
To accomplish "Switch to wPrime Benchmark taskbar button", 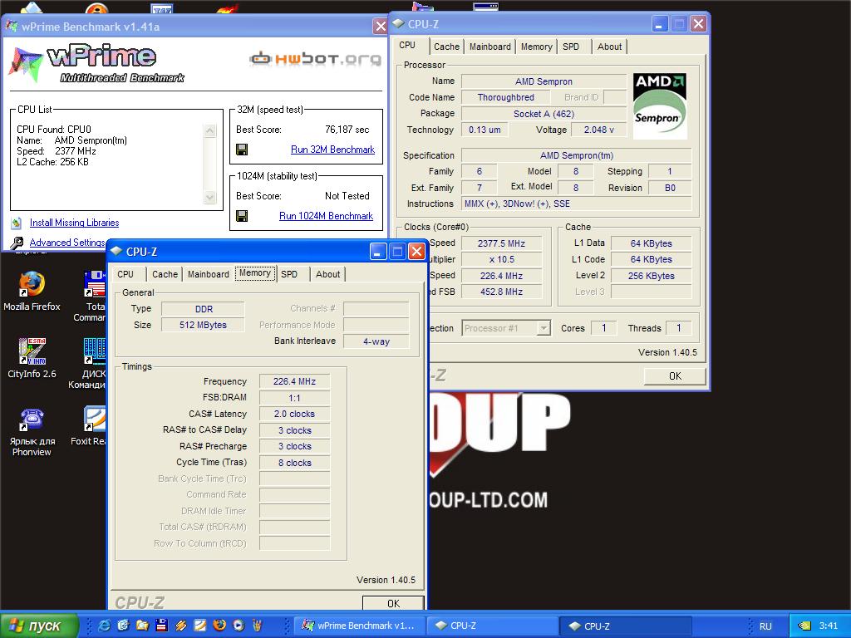I will point(359,626).
